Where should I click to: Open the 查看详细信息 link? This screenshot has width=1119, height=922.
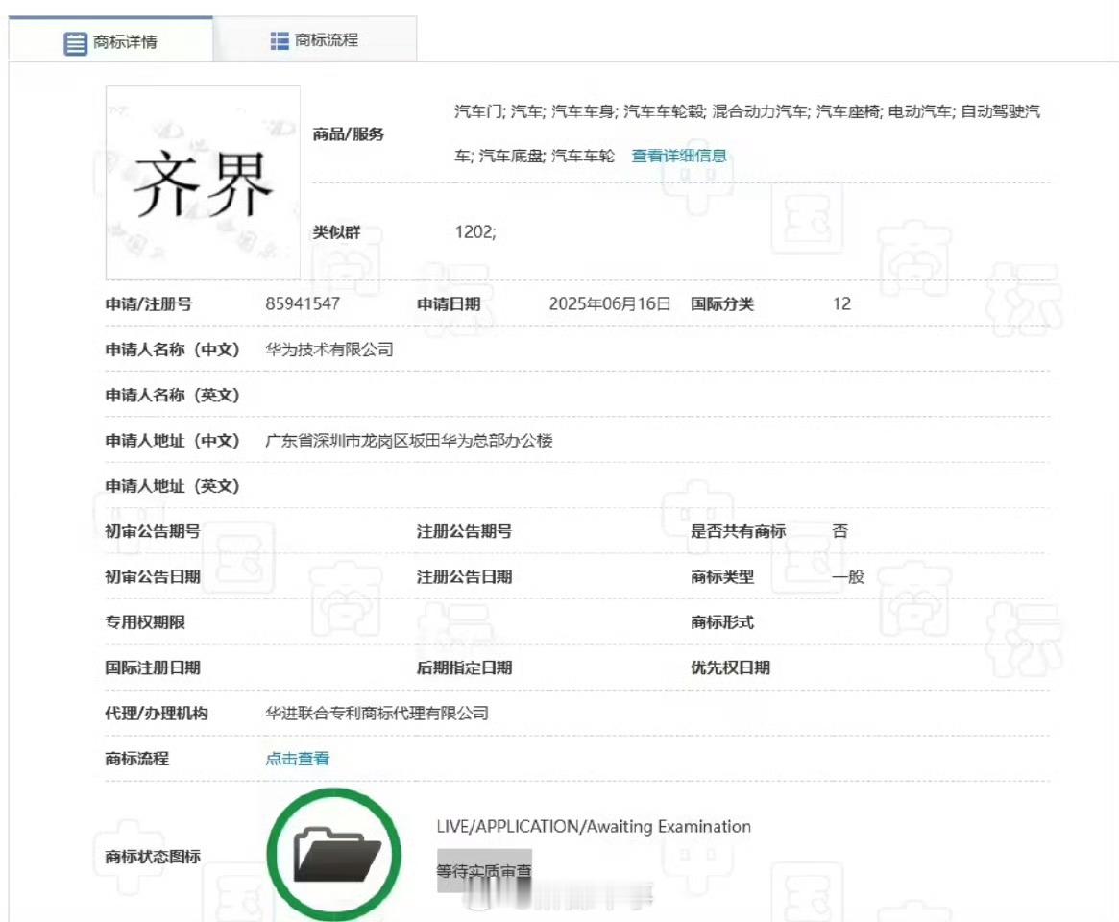[x=677, y=156]
